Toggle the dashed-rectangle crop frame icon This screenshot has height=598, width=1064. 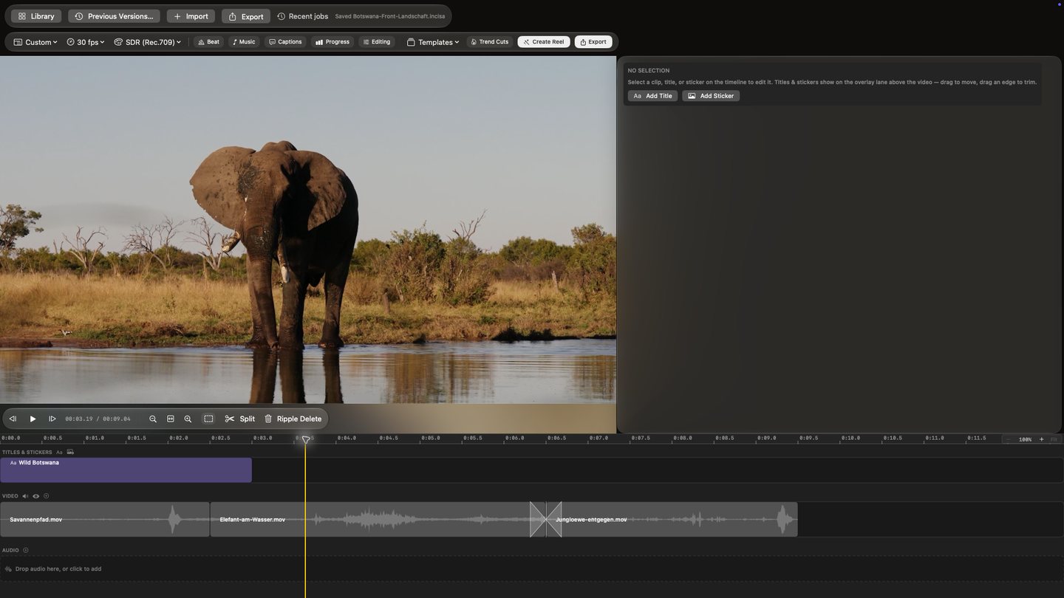(208, 419)
